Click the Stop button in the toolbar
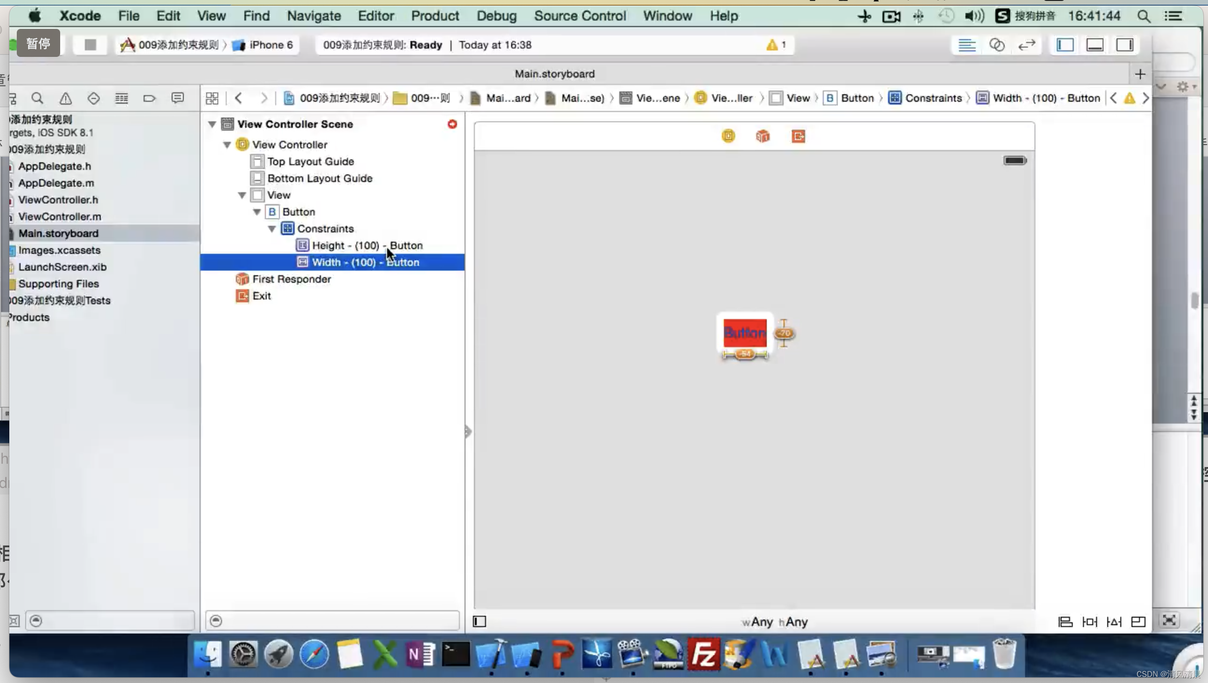 pyautogui.click(x=90, y=45)
